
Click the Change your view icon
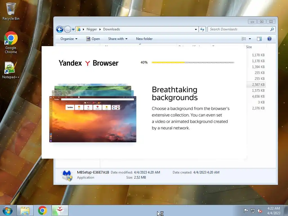coord(244,39)
